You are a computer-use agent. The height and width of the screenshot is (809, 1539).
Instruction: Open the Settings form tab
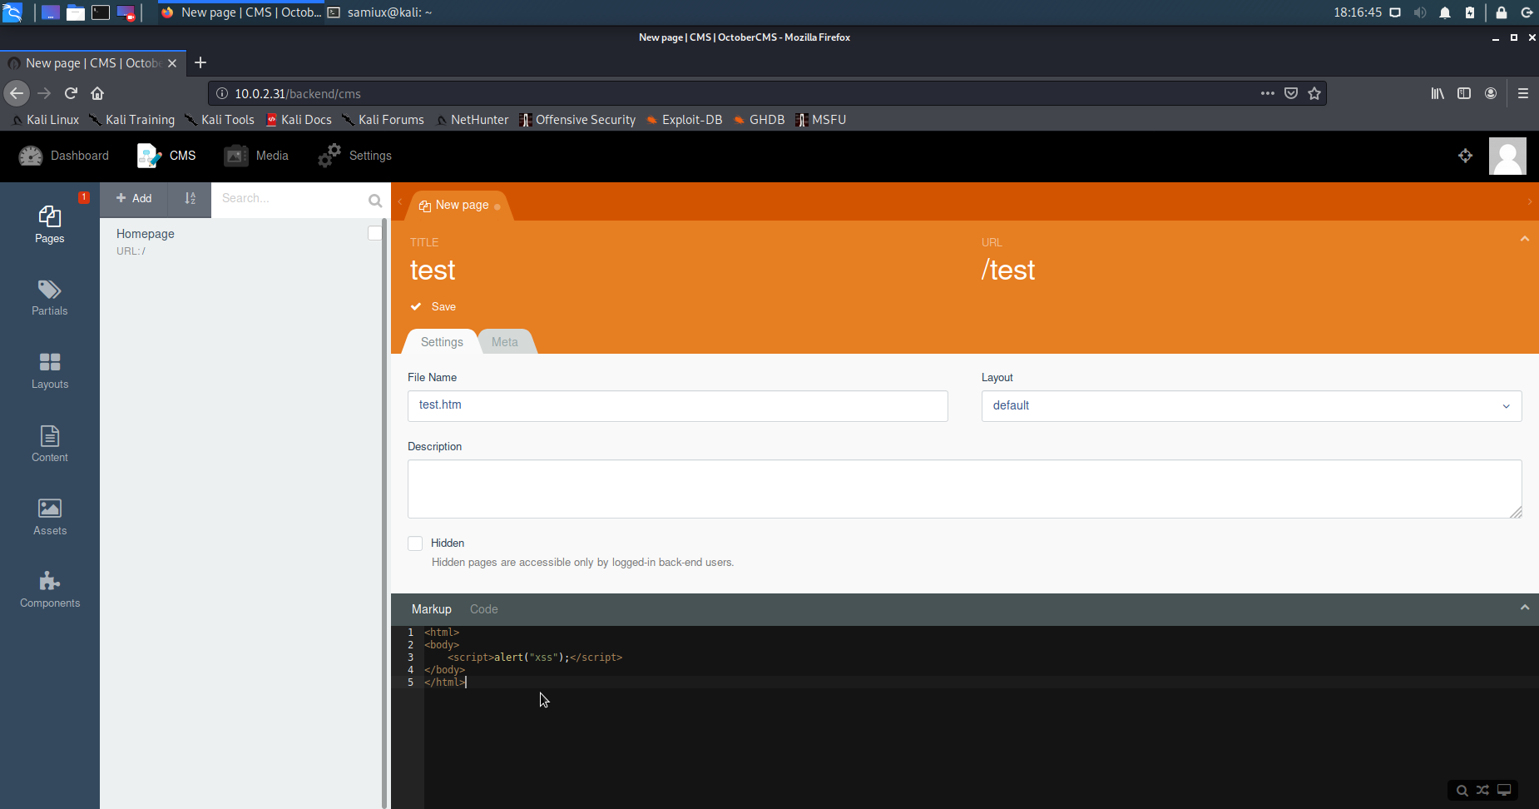point(442,342)
